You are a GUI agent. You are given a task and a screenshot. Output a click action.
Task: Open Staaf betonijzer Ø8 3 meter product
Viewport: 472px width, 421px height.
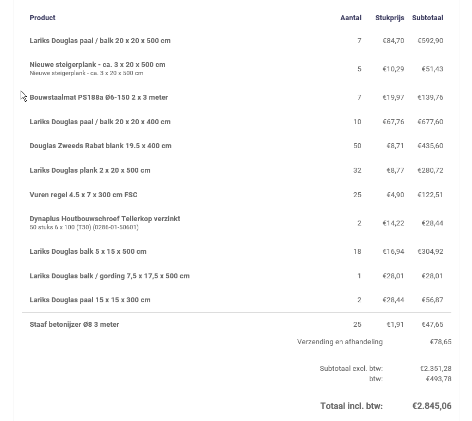click(74, 325)
